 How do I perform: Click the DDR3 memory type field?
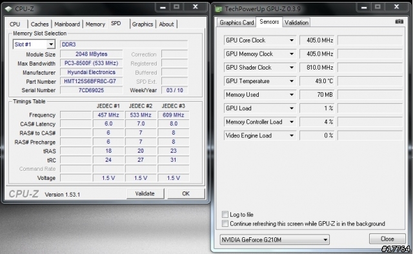124,44
